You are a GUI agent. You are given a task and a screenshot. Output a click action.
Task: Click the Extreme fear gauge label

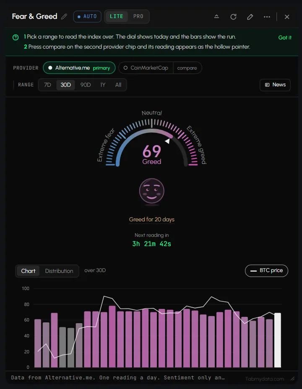tap(106, 145)
